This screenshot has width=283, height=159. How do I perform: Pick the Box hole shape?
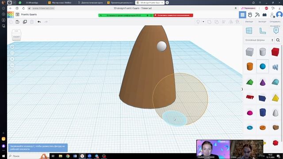[x=249, y=52]
